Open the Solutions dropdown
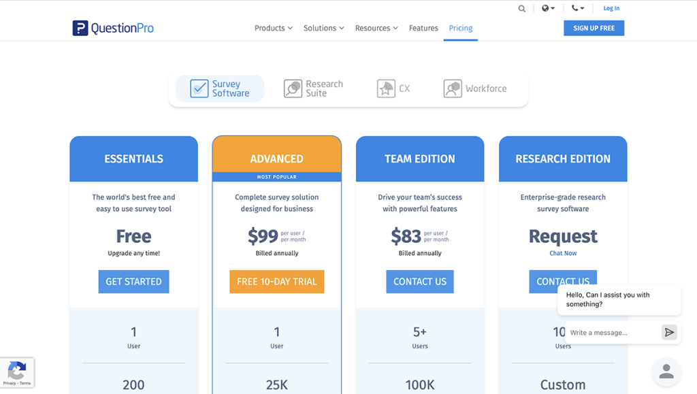Viewport: 697px width, 394px height. tap(323, 28)
